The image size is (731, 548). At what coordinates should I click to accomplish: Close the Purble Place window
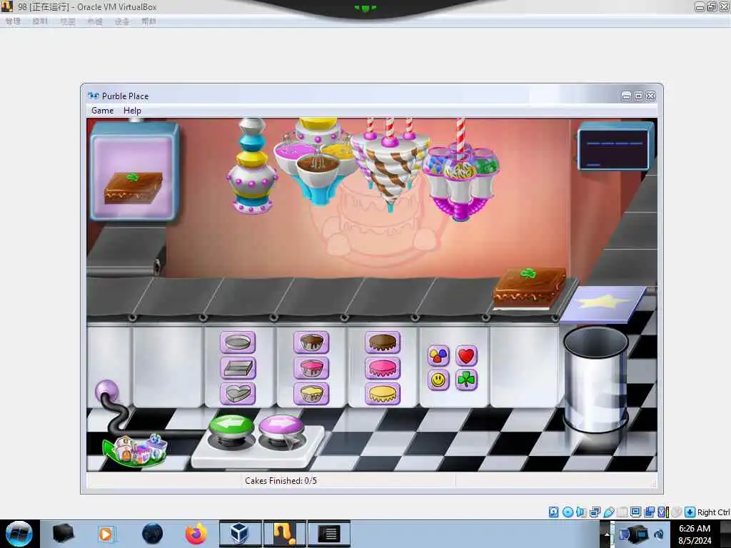tap(651, 96)
